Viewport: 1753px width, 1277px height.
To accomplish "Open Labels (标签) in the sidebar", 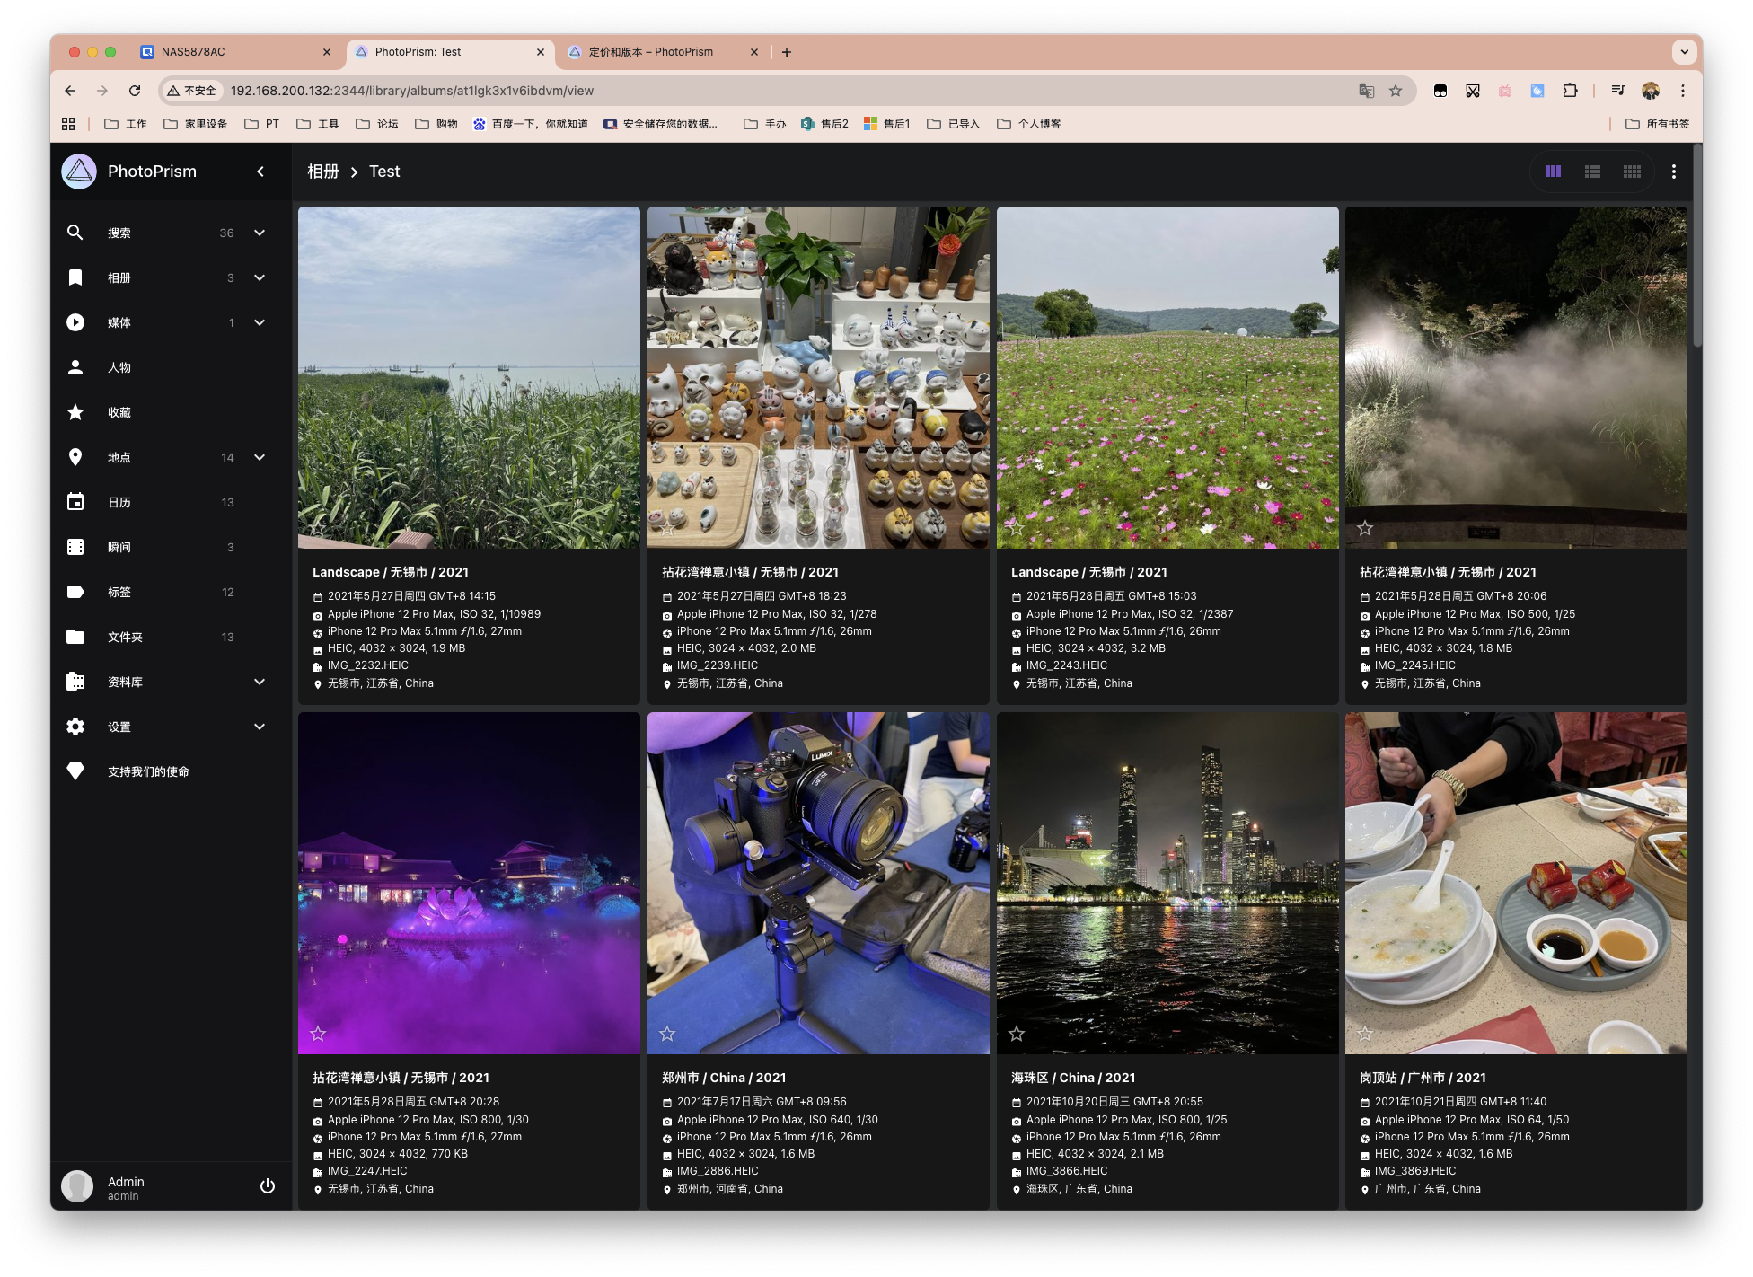I will [119, 592].
